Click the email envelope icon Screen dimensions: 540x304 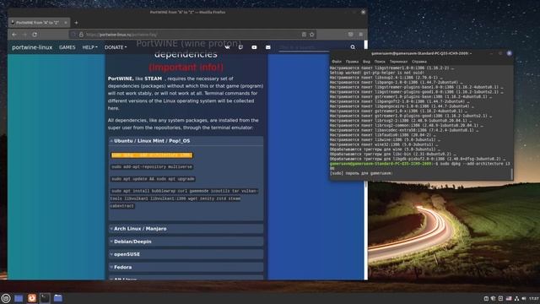[268, 47]
